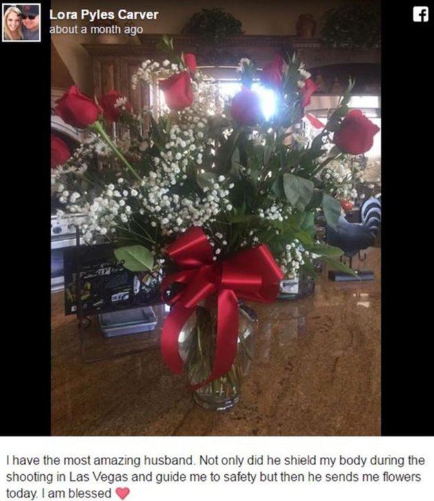
Task: Click the red heart emoji in the caption
Action: [123, 493]
